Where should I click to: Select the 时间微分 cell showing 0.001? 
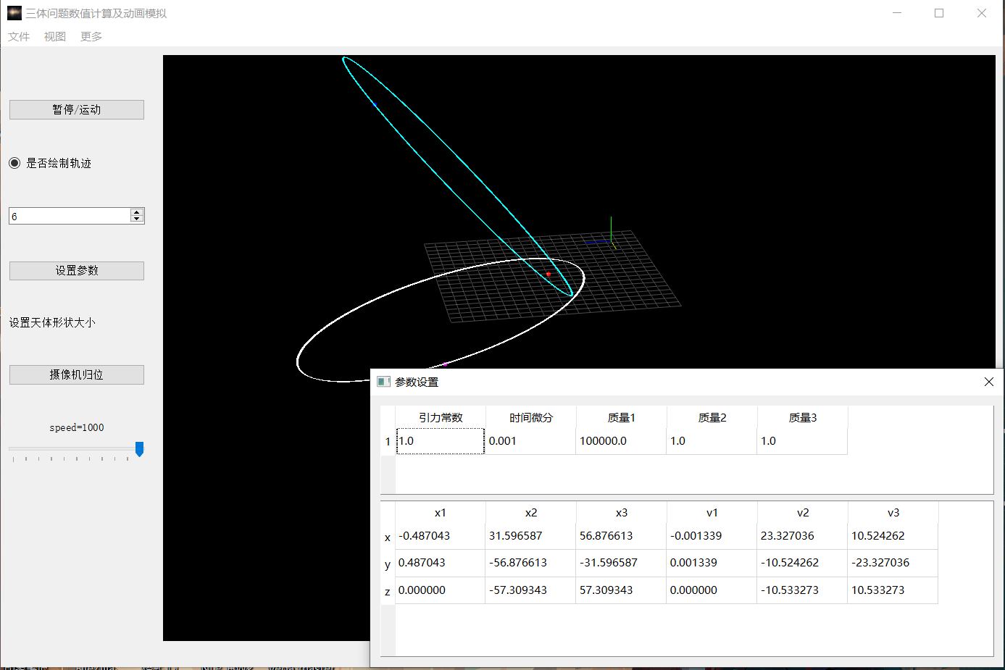tap(530, 440)
